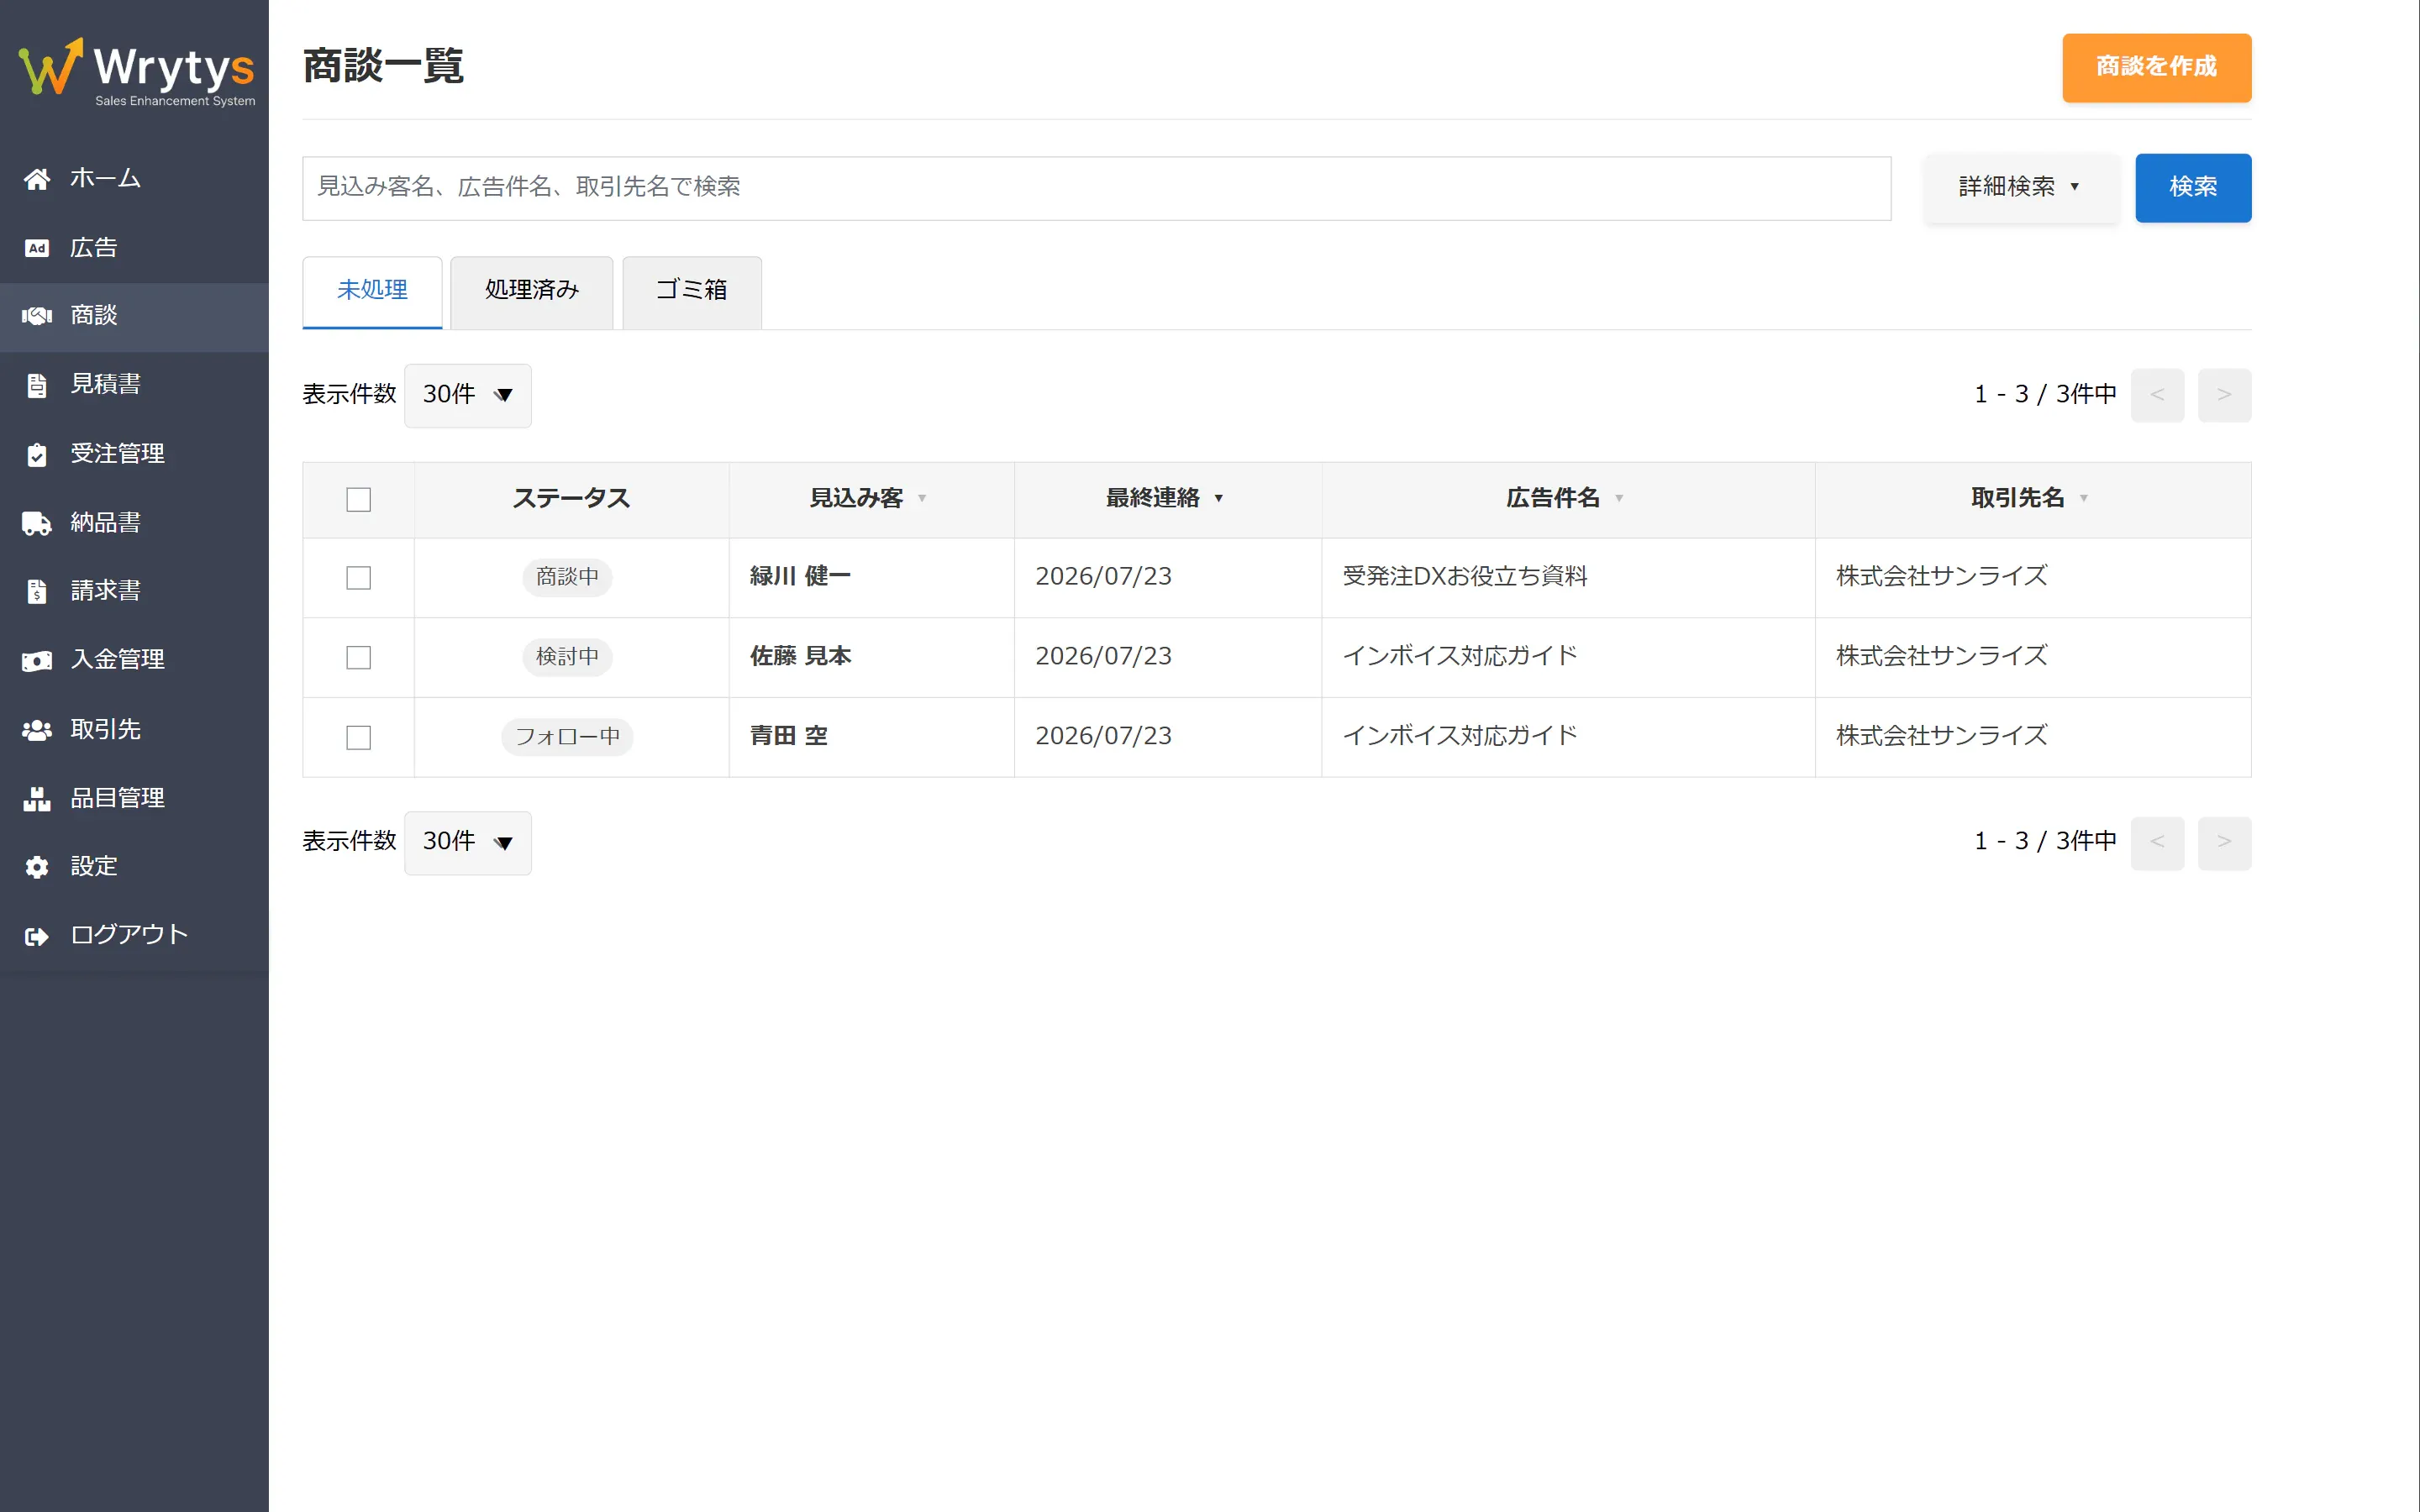The height and width of the screenshot is (1512, 2420).
Task: Click the document icon for 見積書
Action: click(37, 385)
